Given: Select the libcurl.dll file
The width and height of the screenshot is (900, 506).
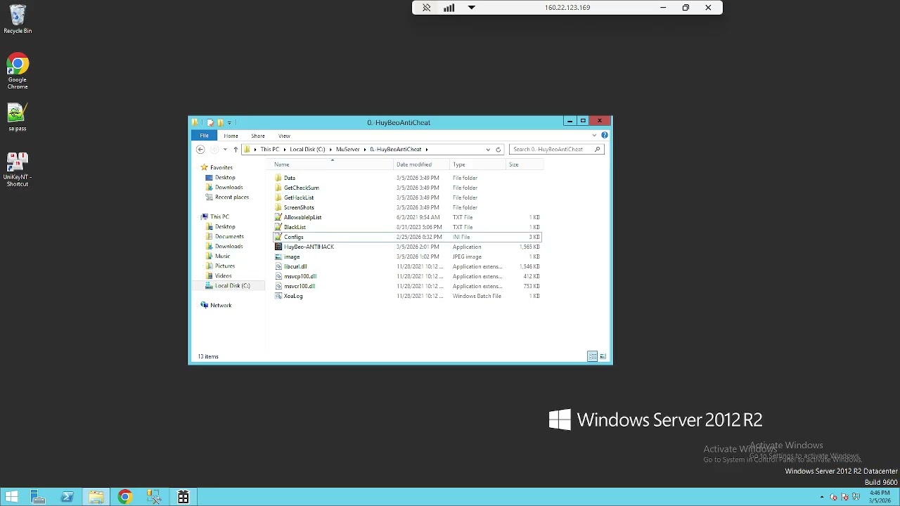Looking at the screenshot, I should (295, 266).
